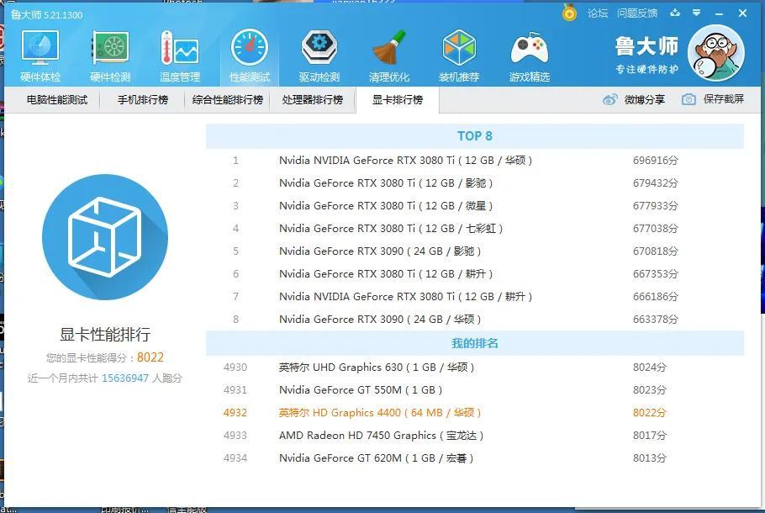Select highlighted HD Graphics 4400 row
Viewport: 765px width, 513px height.
click(x=475, y=413)
